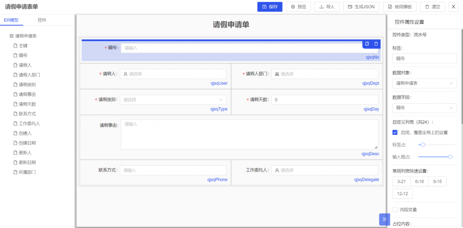Click the upload icon beside 导入
Viewport: 463px width, 228px height.
click(321, 7)
